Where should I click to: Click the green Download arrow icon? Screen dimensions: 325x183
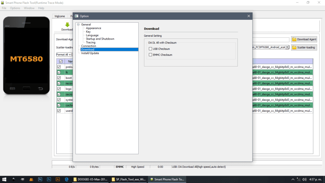[67, 25]
